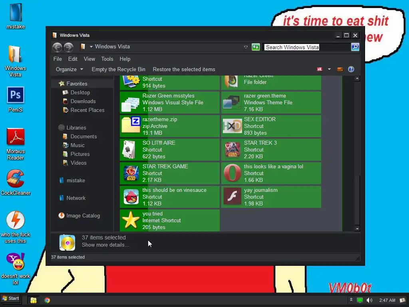Click Empty the Recycle Bin
Screen dimensions: 409x307
(x=118, y=70)
